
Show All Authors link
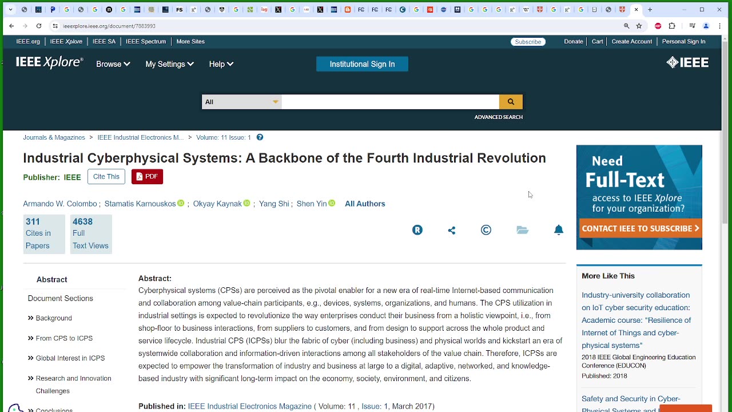pos(365,204)
